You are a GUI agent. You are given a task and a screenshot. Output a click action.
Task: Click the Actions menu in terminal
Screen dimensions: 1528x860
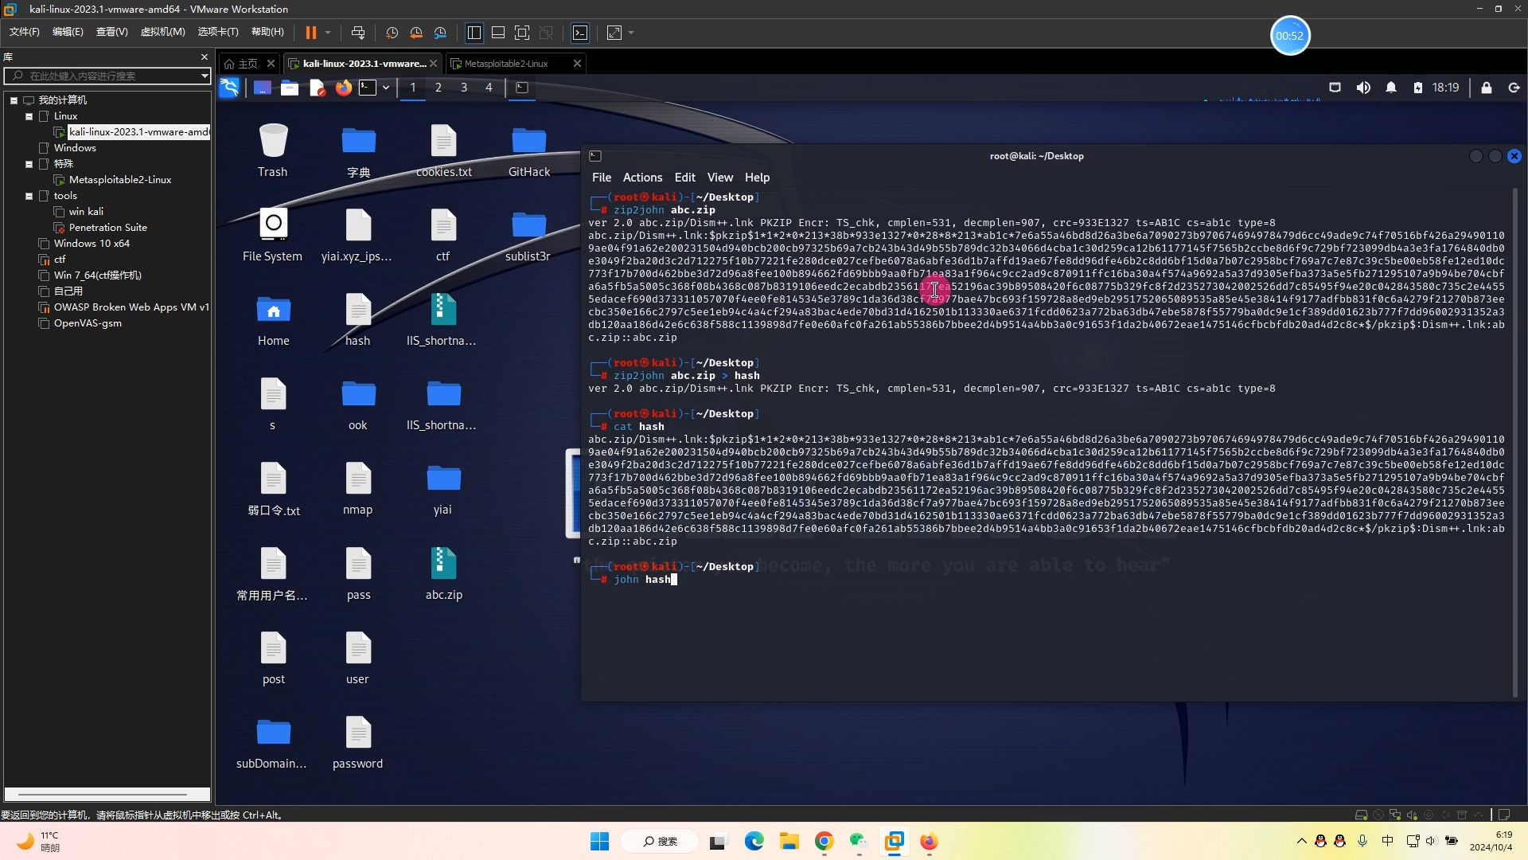642,177
